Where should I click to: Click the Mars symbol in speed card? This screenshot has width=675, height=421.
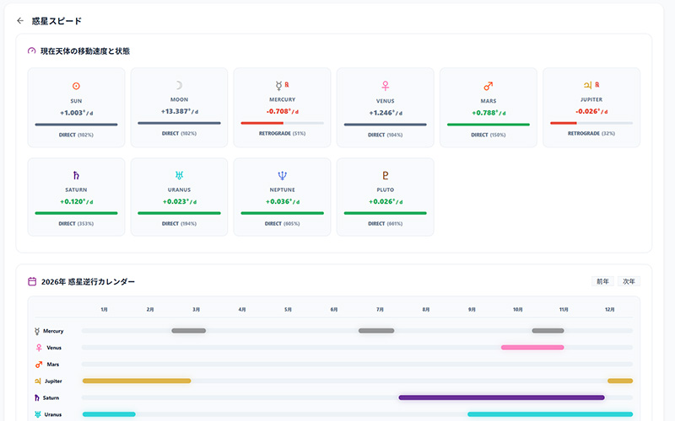pos(489,86)
